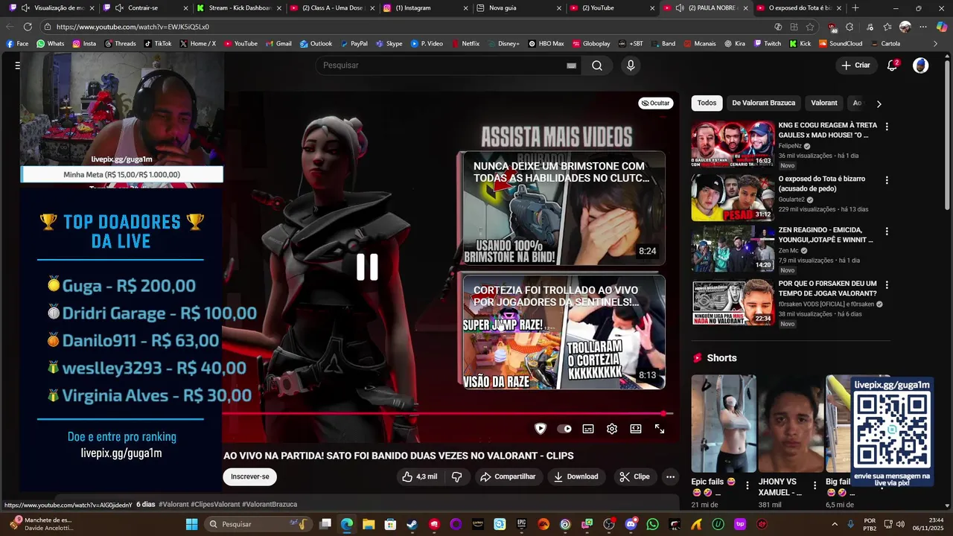Viewport: 953px width, 536px height.
Task: Select the De Valorant Brazuca chip
Action: coord(763,103)
